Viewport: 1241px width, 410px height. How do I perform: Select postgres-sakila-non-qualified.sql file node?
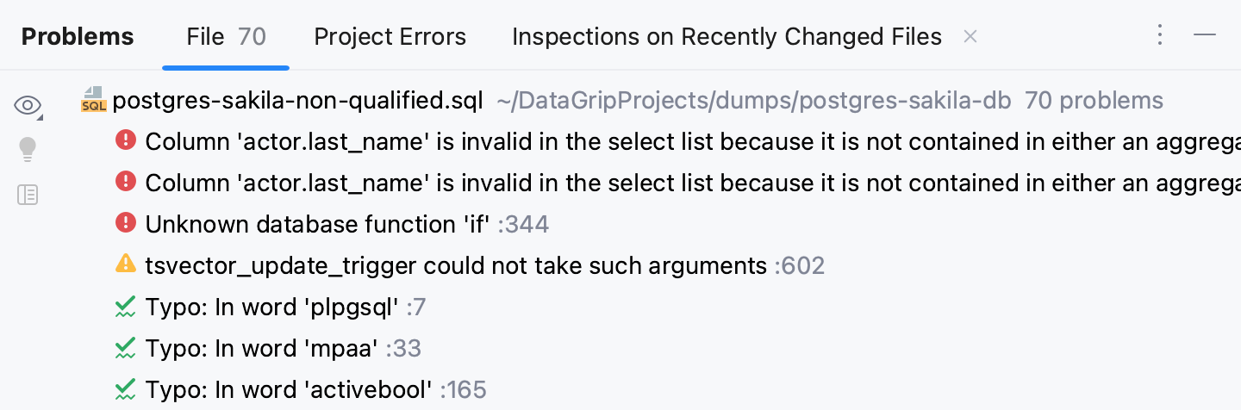(x=298, y=101)
